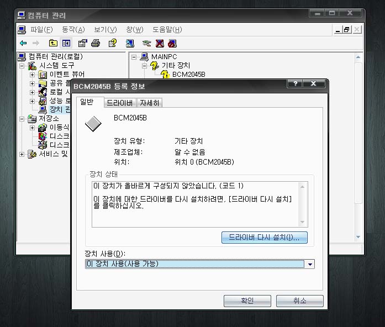Minimize the inner MMC child window
Image resolution: width=385 pixels, height=327 pixels.
338,30
